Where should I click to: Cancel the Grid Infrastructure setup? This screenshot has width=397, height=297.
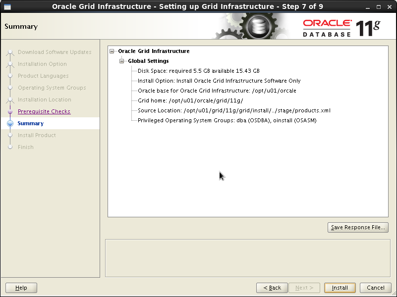point(376,288)
